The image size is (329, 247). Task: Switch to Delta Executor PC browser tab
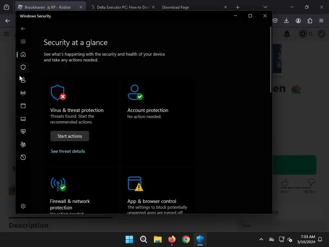[x=123, y=7]
